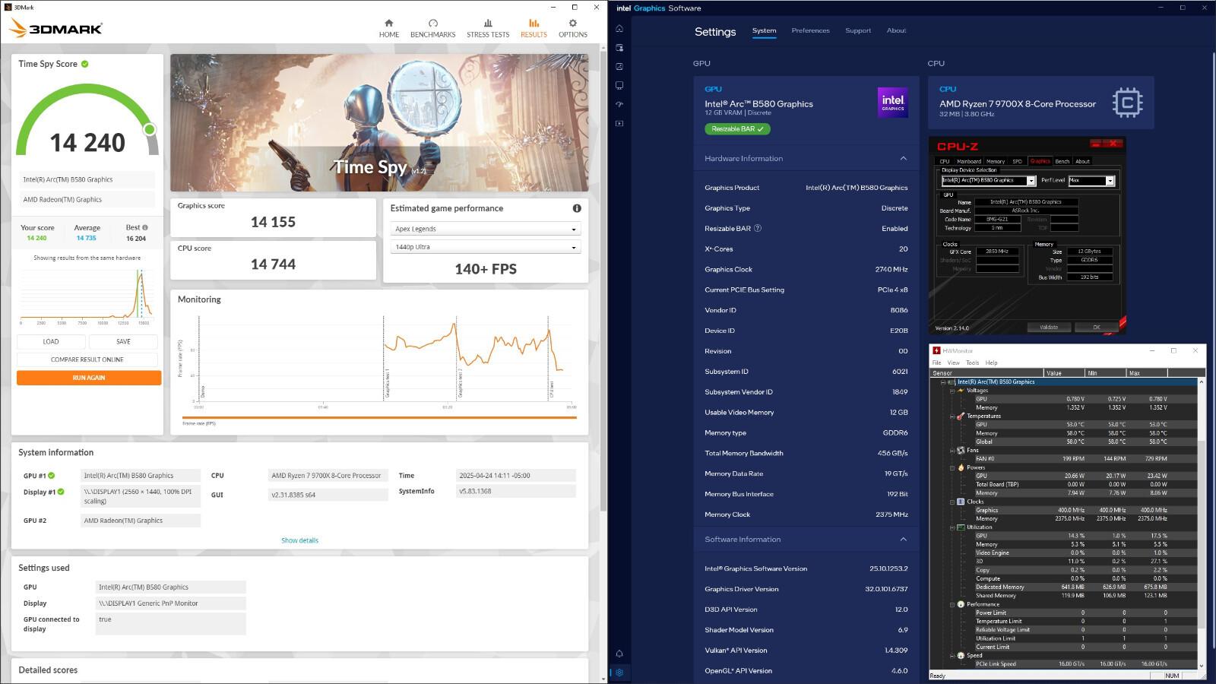Open the CPU-Z Bench tab
This screenshot has height=684, width=1216.
1062,161
